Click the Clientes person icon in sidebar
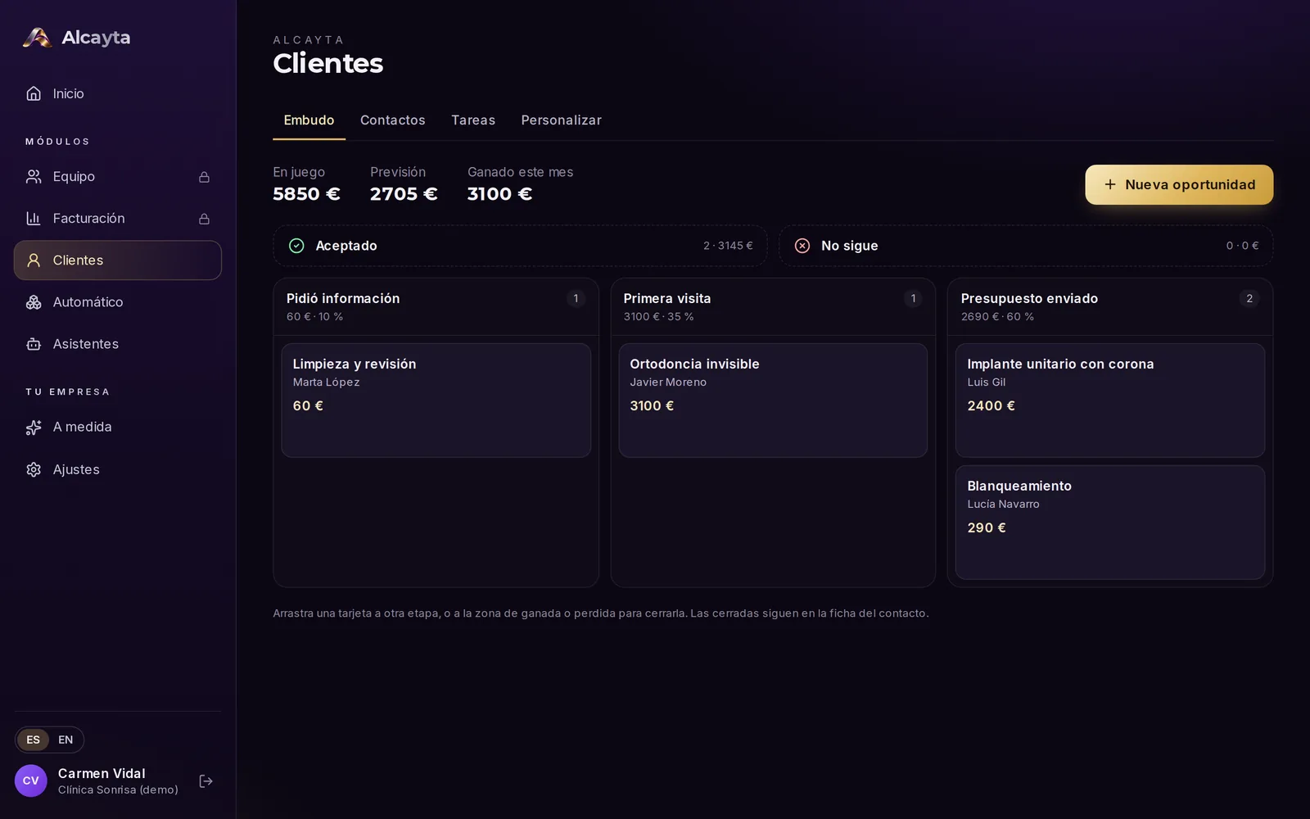Viewport: 1310px width, 819px height. (x=34, y=260)
